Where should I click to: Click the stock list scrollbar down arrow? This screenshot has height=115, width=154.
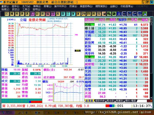click(x=151, y=98)
